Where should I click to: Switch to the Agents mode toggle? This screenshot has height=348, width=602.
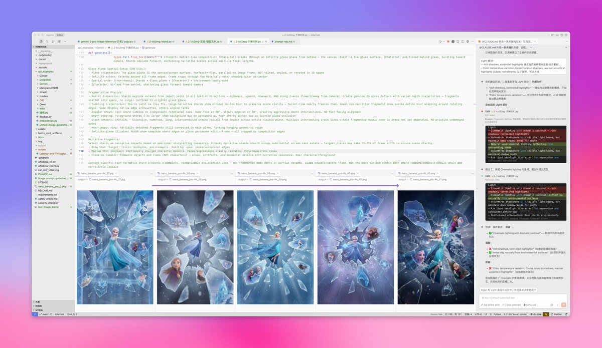click(x=50, y=35)
